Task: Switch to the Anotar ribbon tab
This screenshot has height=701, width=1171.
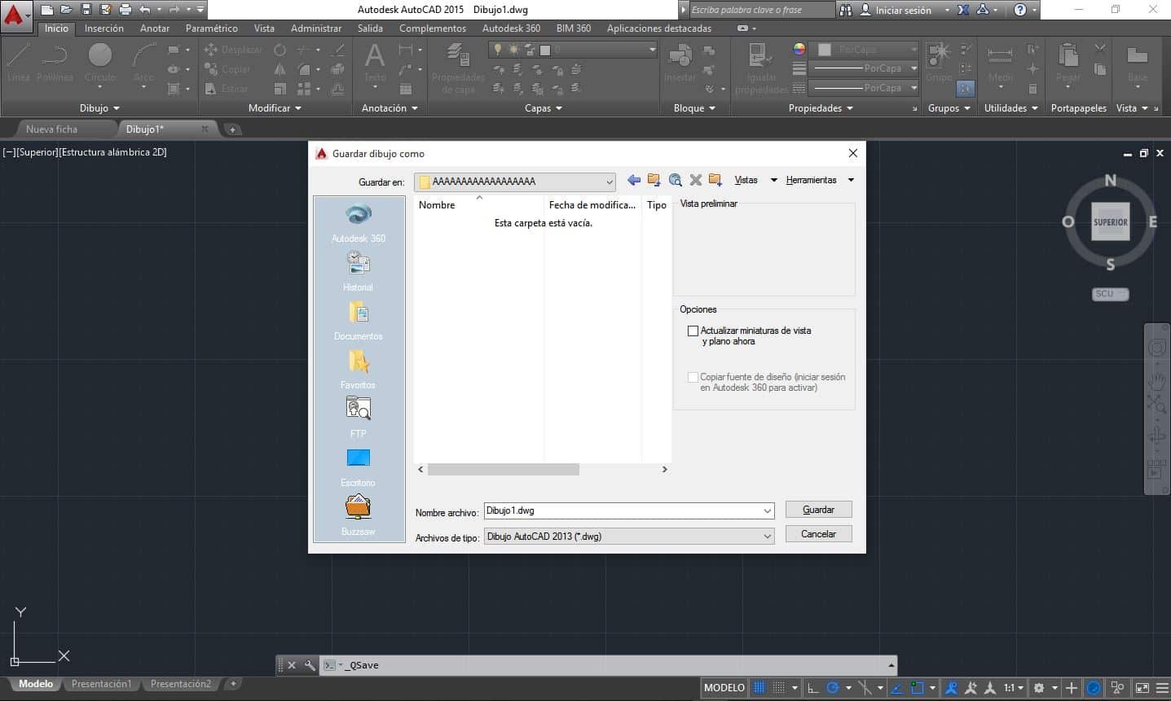Action: coord(155,28)
